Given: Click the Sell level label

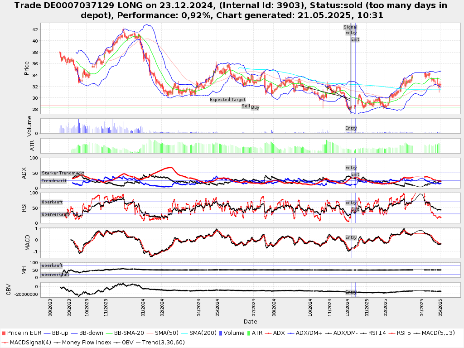Looking at the screenshot, I should 246,106.
